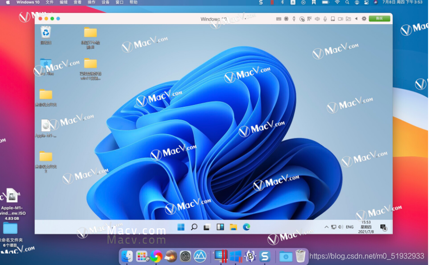The image size is (429, 265).
Task: Click the Bluetooth icon in menu bar
Action: [x=282, y=2]
